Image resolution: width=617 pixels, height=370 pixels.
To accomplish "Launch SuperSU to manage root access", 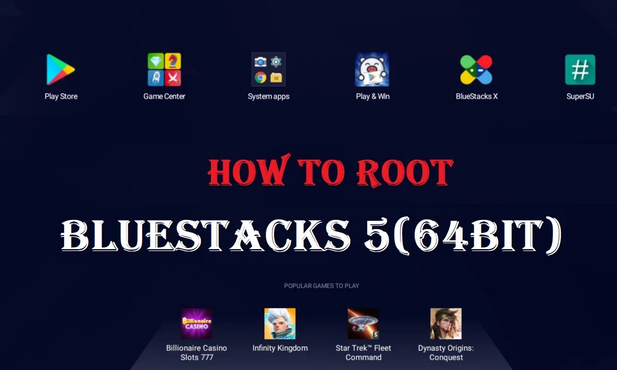I will click(580, 69).
